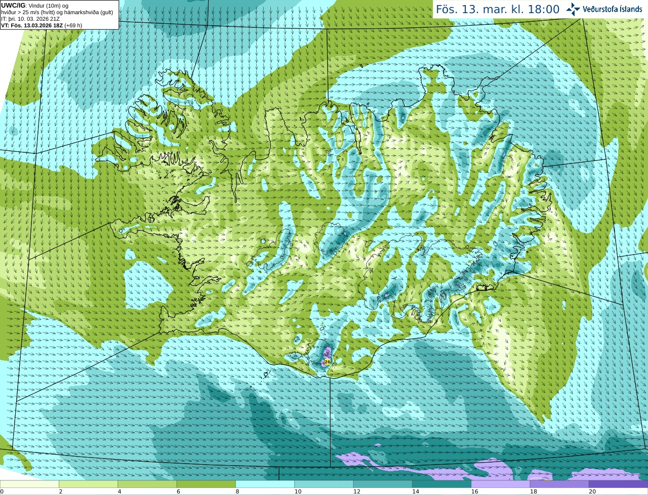Screen dimensions: 648x495
Task: Click the '2' label on the wind scale
Action: click(61, 491)
